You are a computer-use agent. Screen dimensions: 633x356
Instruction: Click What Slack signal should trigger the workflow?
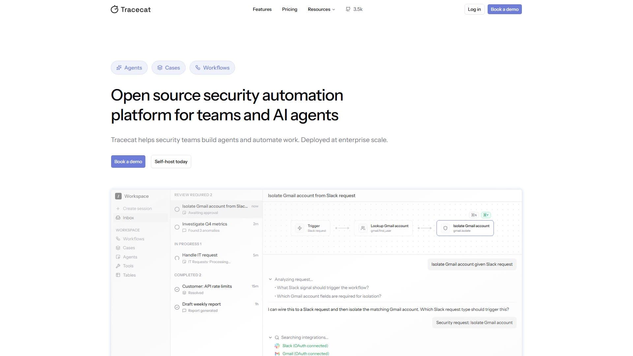tap(323, 288)
